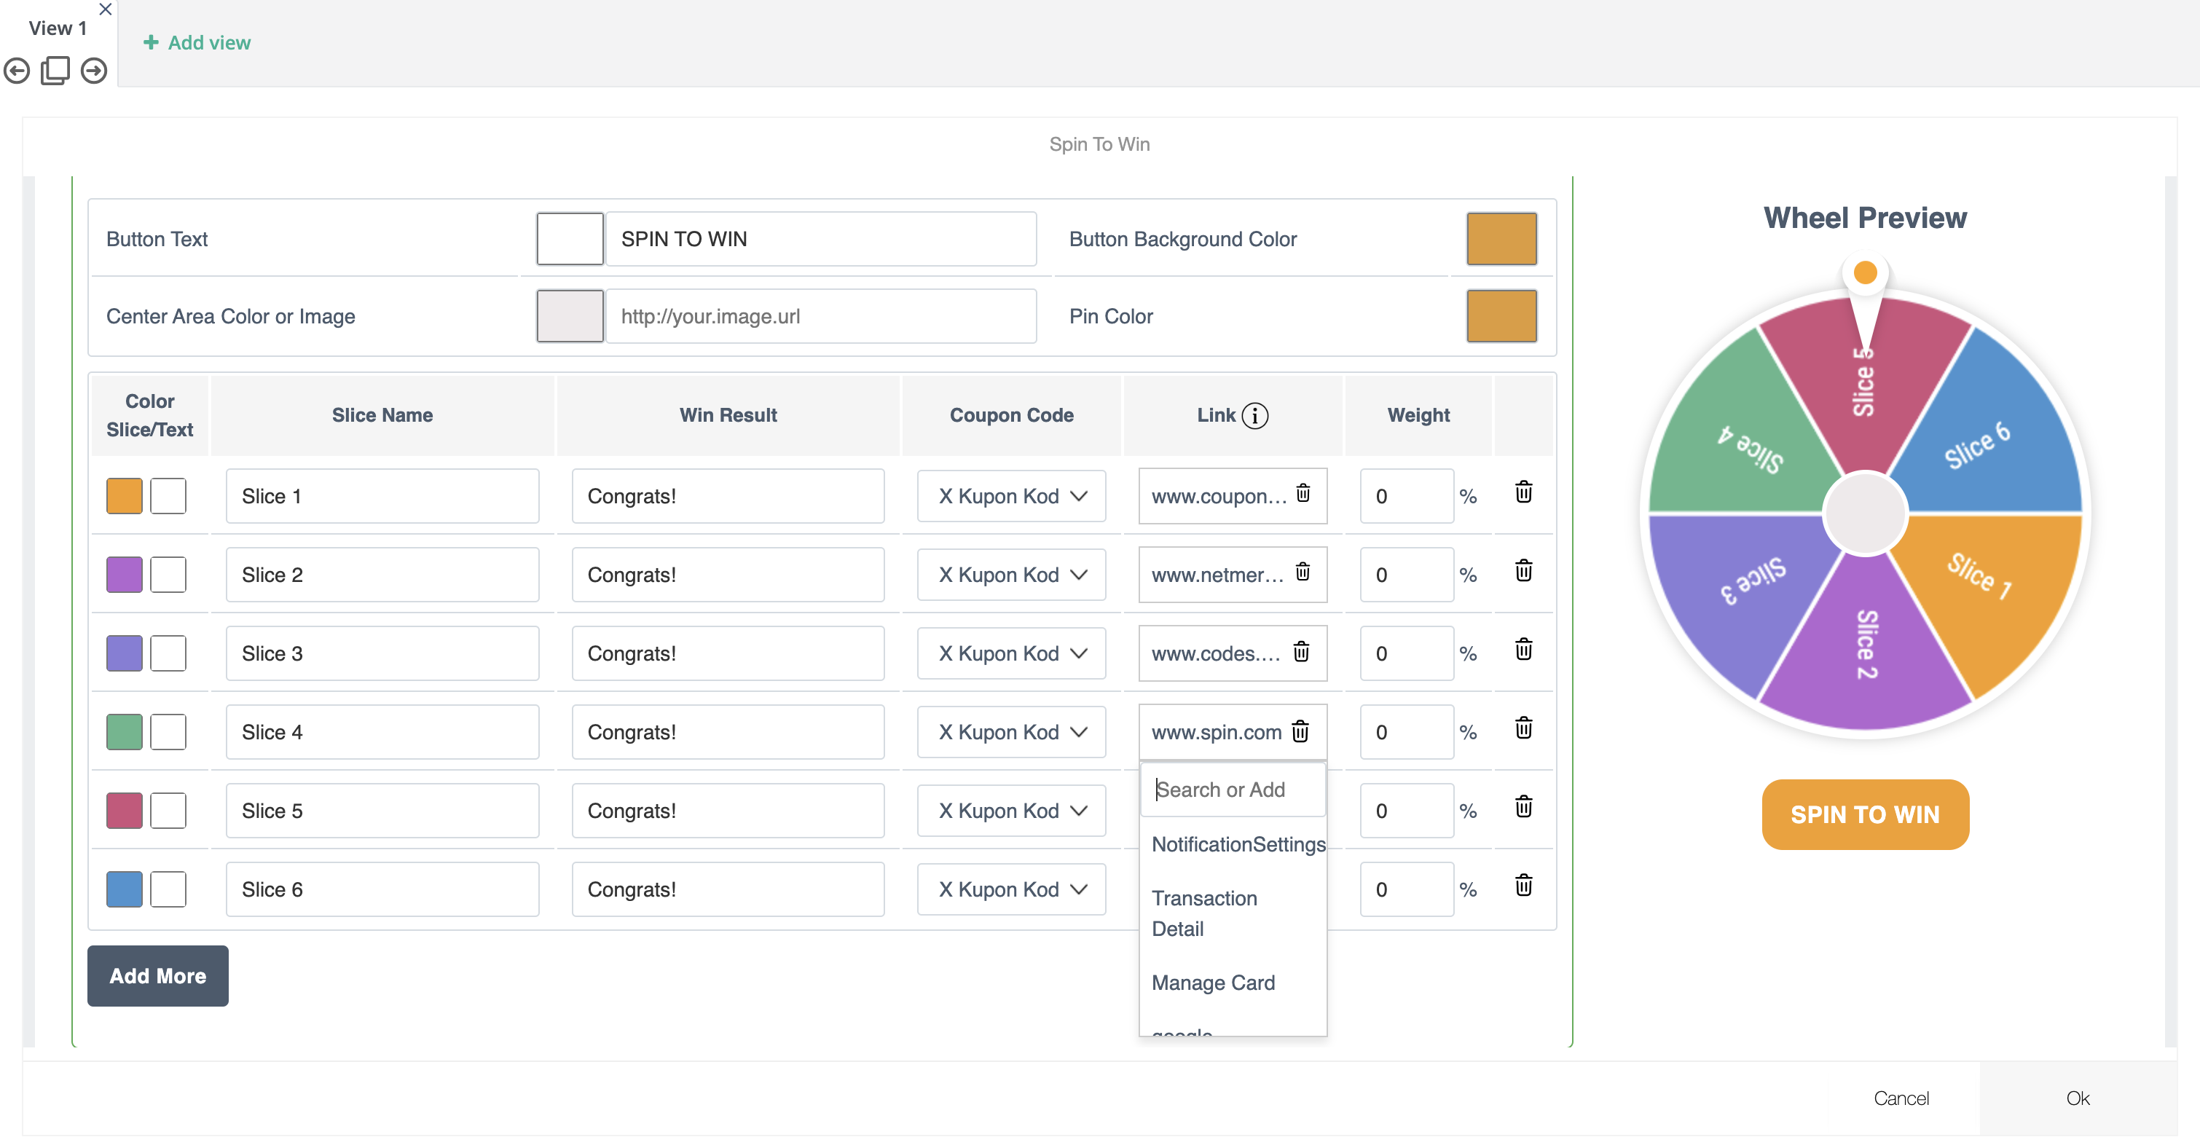Delete the Slice 6 row
This screenshot has height=1145, width=2200.
click(1523, 886)
